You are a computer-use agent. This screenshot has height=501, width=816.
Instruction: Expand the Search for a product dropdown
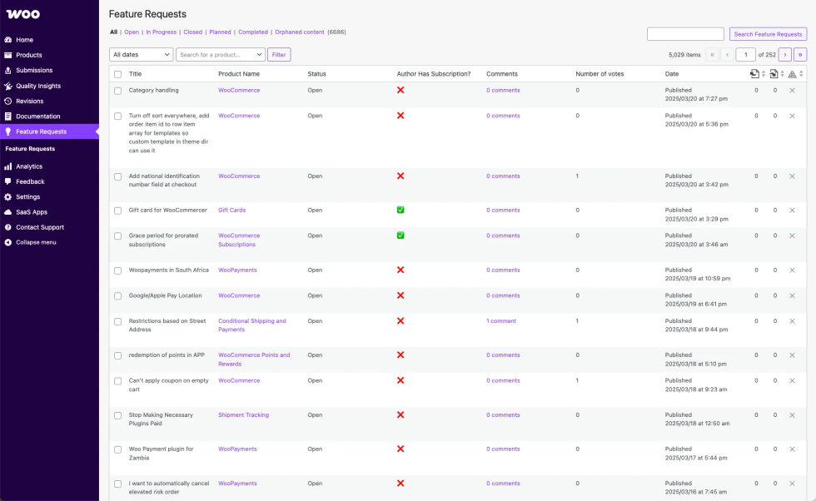pos(221,55)
